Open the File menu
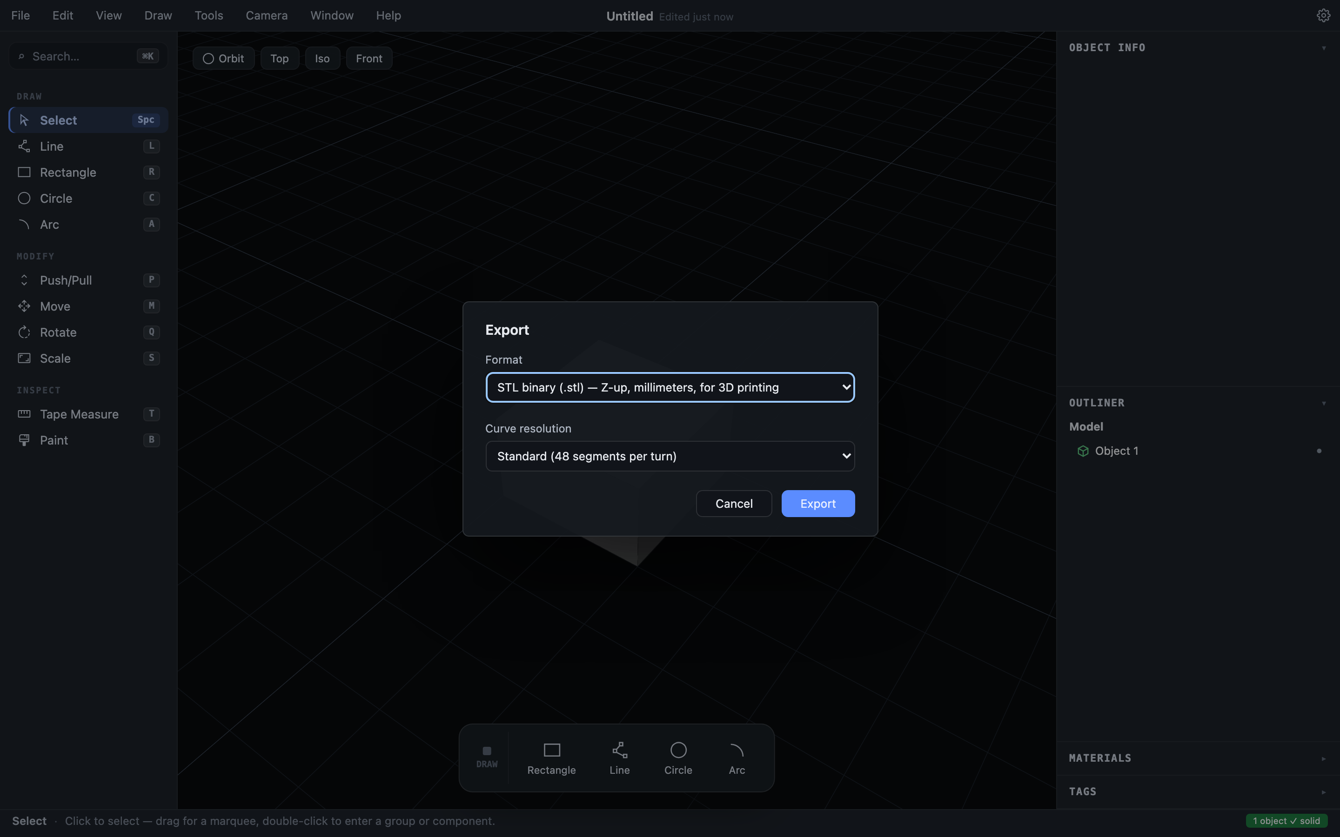The height and width of the screenshot is (837, 1340). click(x=20, y=15)
